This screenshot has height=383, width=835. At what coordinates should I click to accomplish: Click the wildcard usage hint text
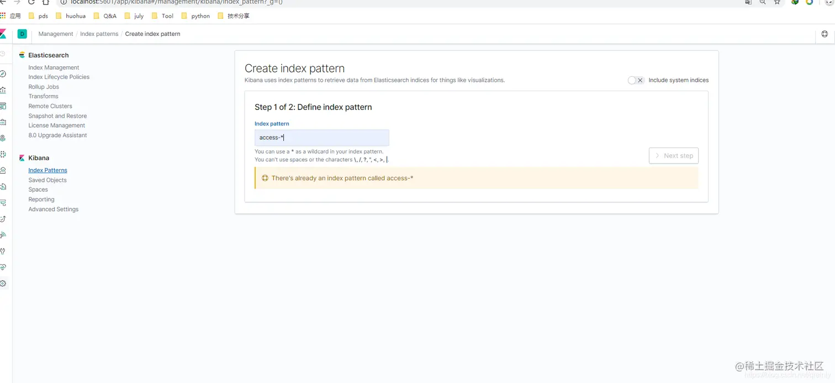click(319, 151)
